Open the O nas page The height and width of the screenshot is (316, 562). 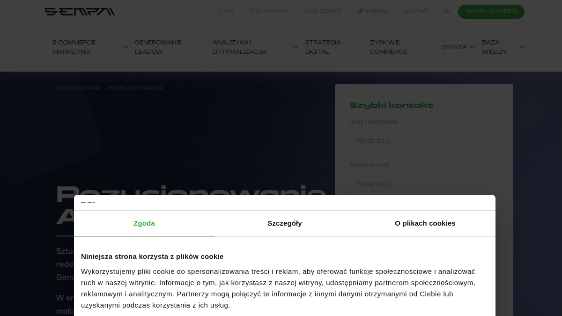[x=226, y=11]
